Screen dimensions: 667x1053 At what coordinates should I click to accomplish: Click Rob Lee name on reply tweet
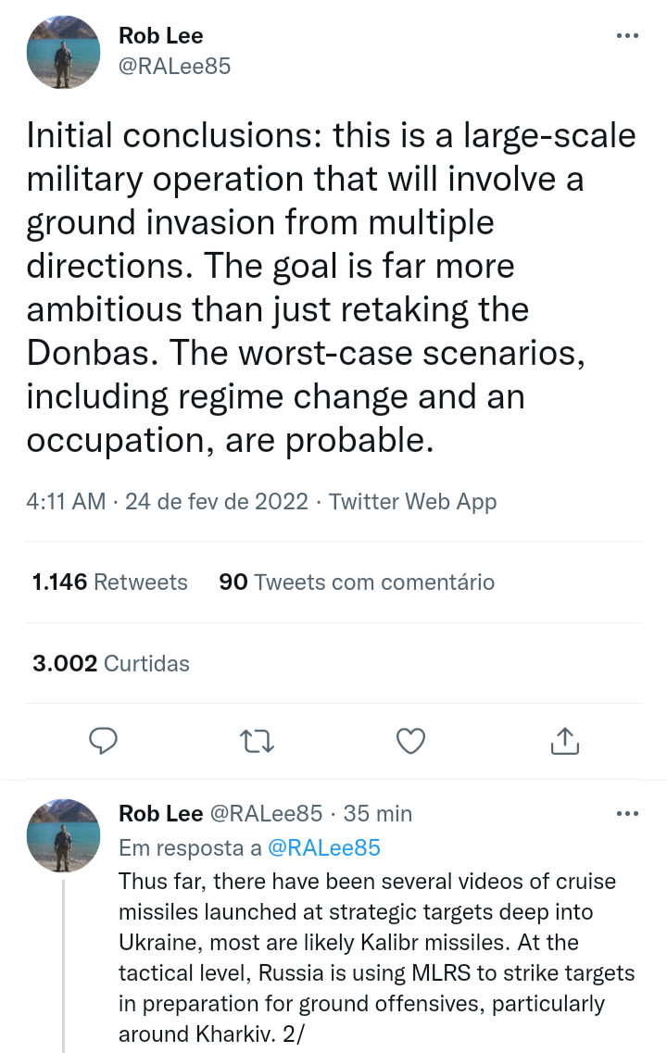coord(161,814)
